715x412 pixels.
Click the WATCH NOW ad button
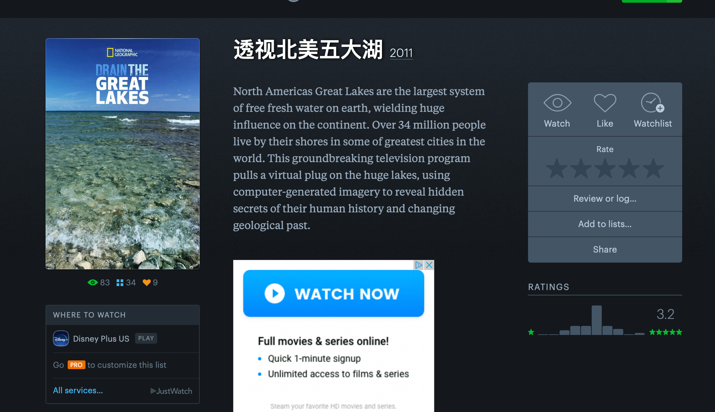point(334,293)
